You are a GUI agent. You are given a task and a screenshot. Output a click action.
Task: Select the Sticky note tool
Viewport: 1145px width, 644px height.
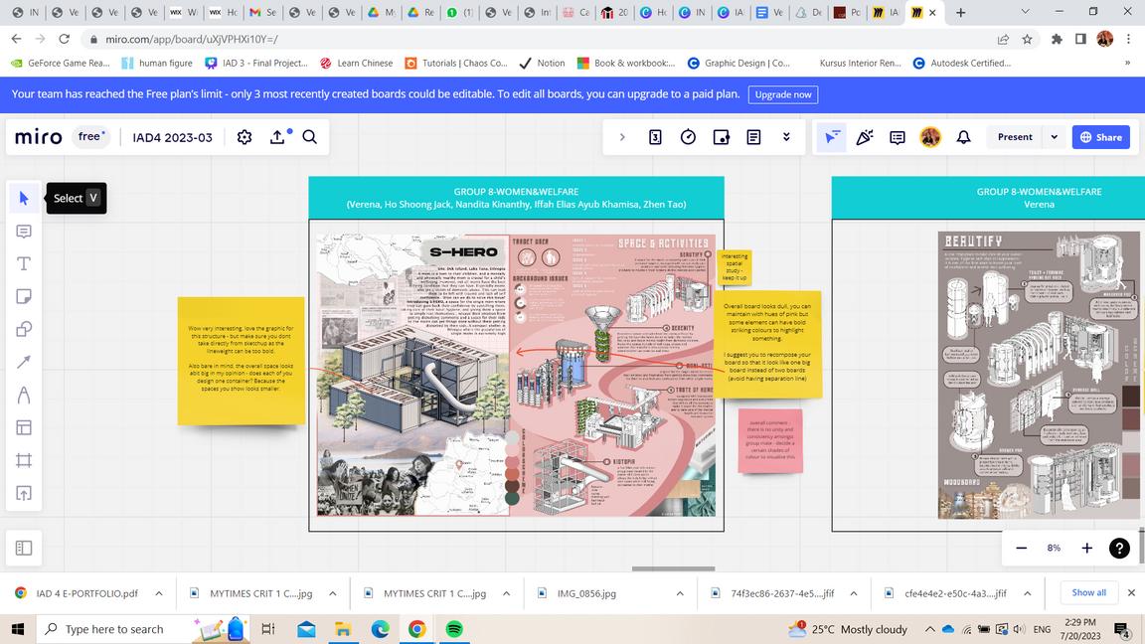tap(24, 297)
